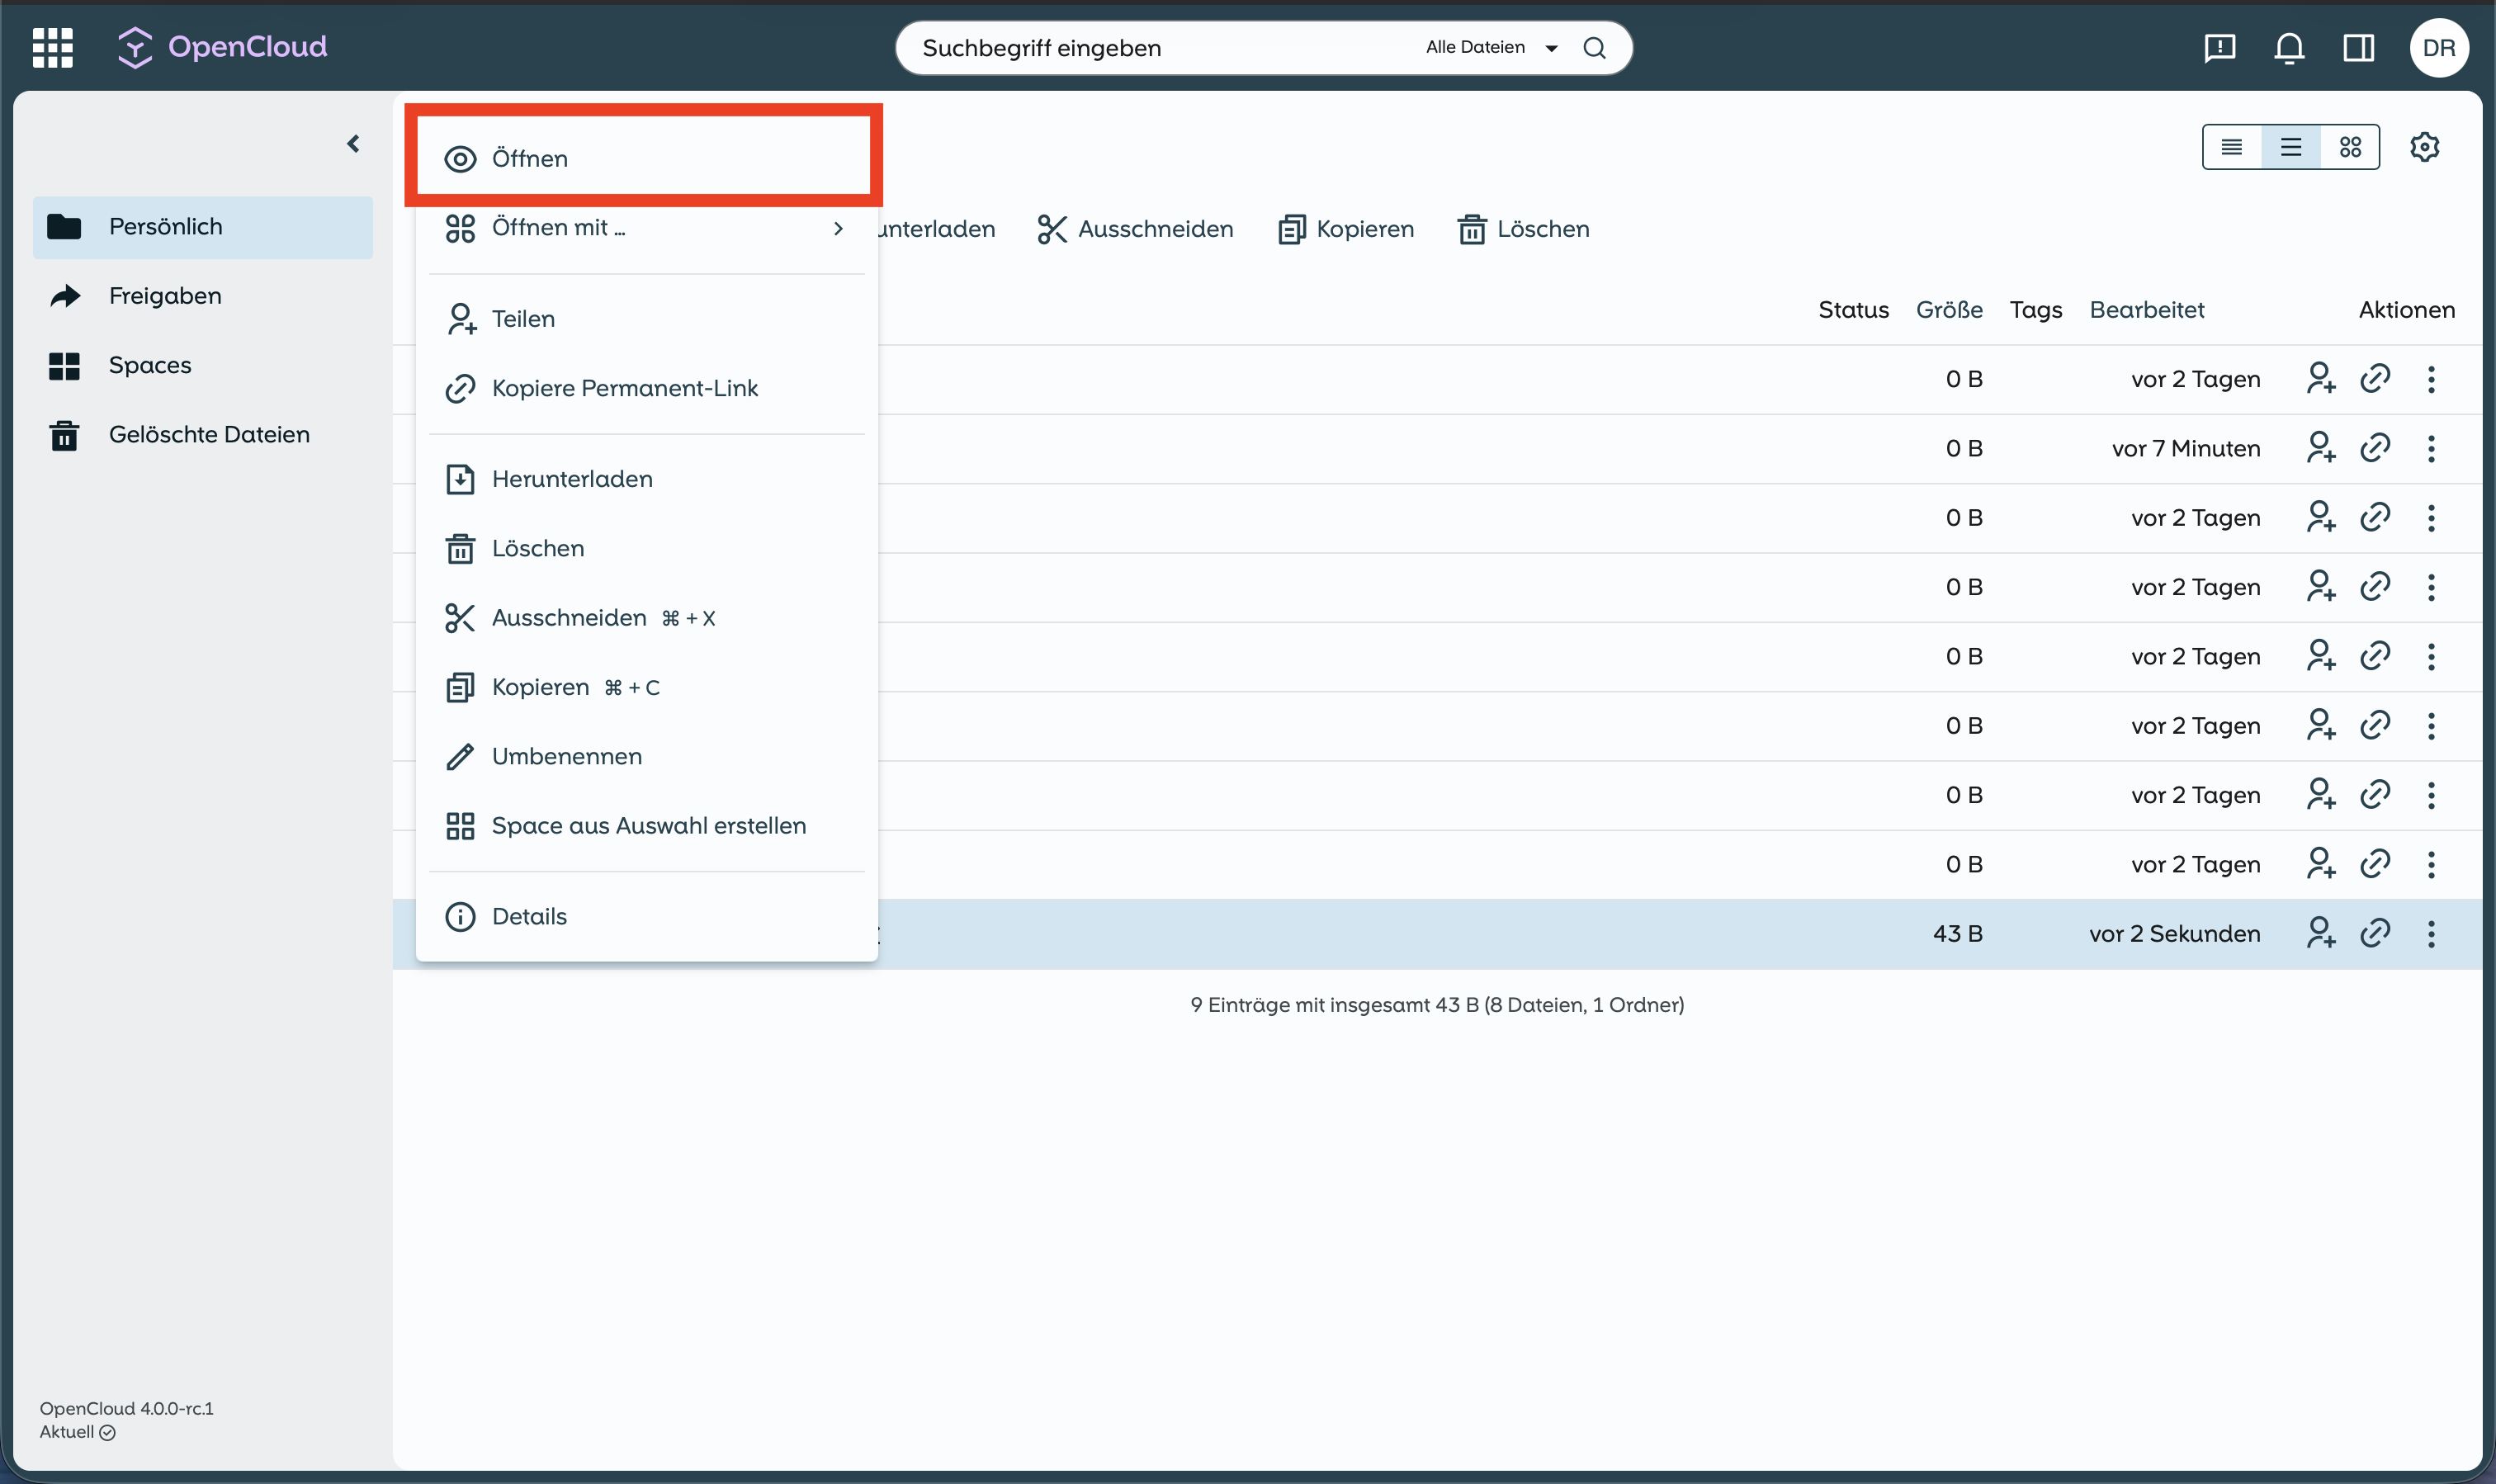
Task: Share icon for the 'vor 7 Minuten' row
Action: point(2320,448)
